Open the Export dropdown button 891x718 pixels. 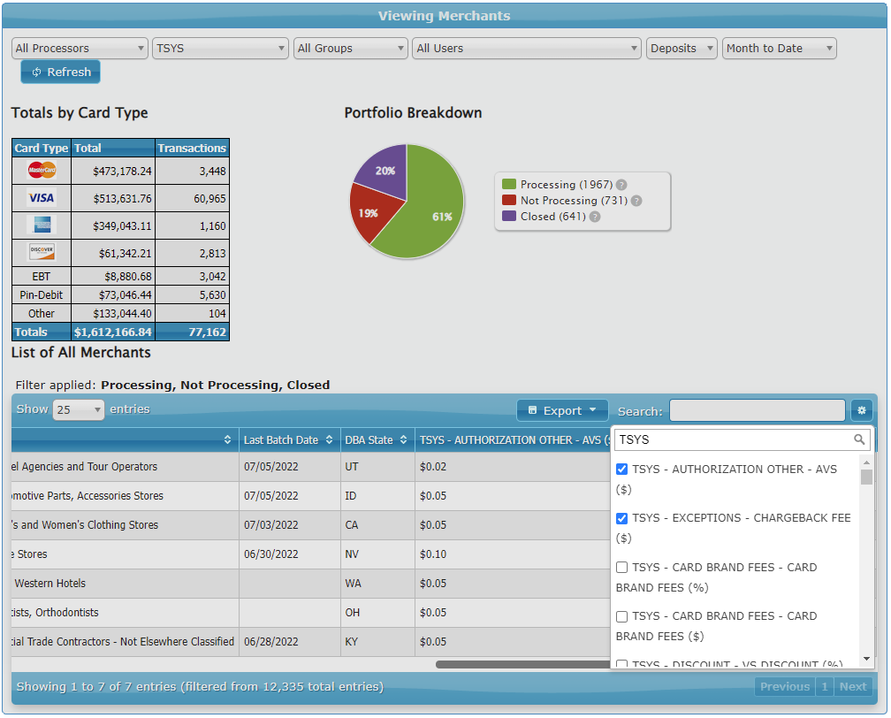click(x=562, y=410)
